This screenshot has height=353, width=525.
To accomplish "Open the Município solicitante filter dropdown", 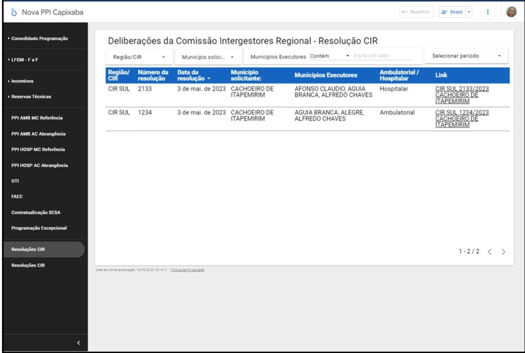I will 207,57.
